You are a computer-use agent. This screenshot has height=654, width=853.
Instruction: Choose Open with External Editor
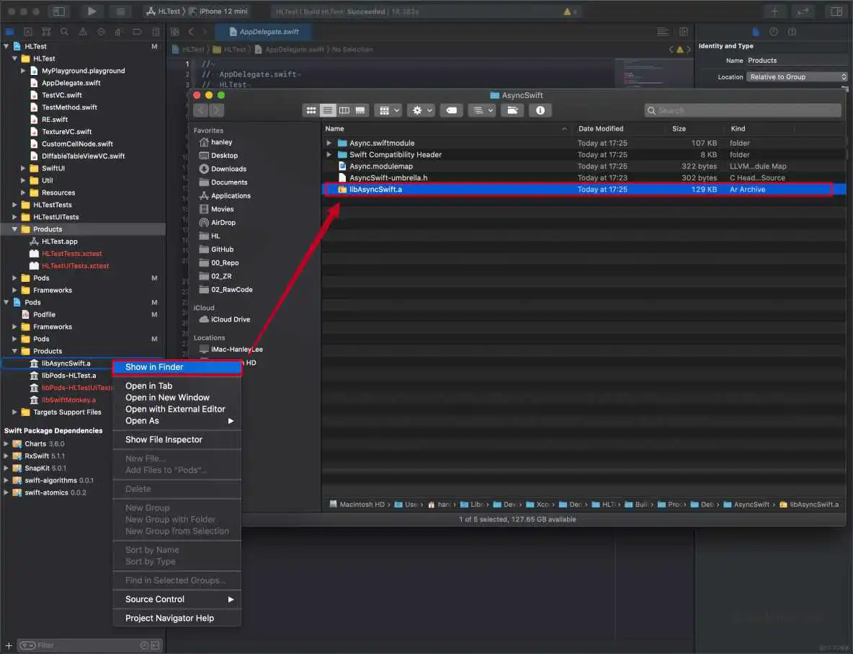pos(177,409)
